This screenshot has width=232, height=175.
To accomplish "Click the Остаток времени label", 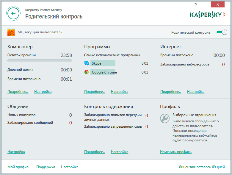I will [22, 55].
